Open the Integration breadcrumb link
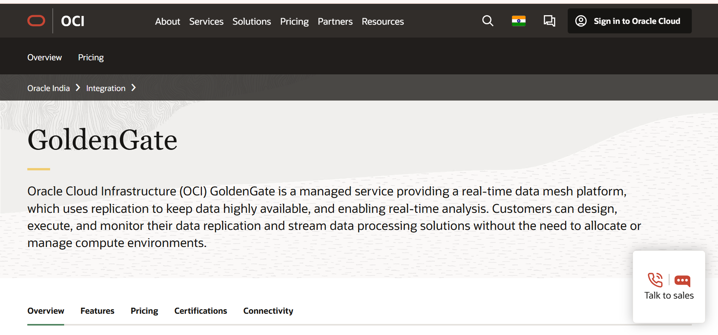Image resolution: width=718 pixels, height=335 pixels. [105, 88]
